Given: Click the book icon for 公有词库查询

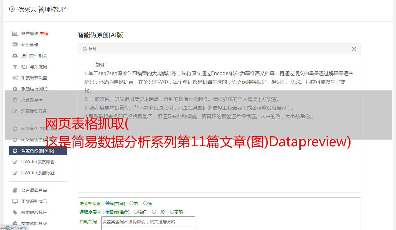Looking at the screenshot, I should pyautogui.click(x=15, y=190).
